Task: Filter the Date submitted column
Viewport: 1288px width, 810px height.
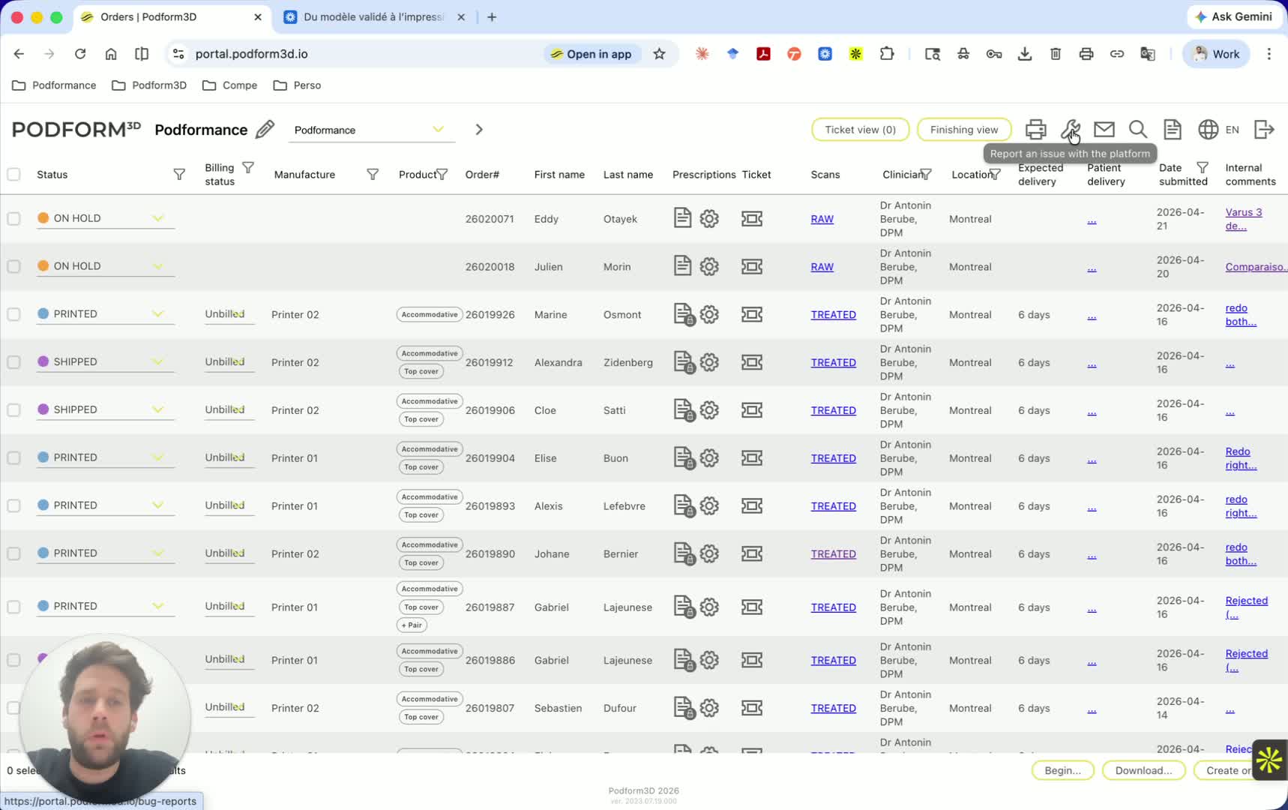Action: point(1203,167)
